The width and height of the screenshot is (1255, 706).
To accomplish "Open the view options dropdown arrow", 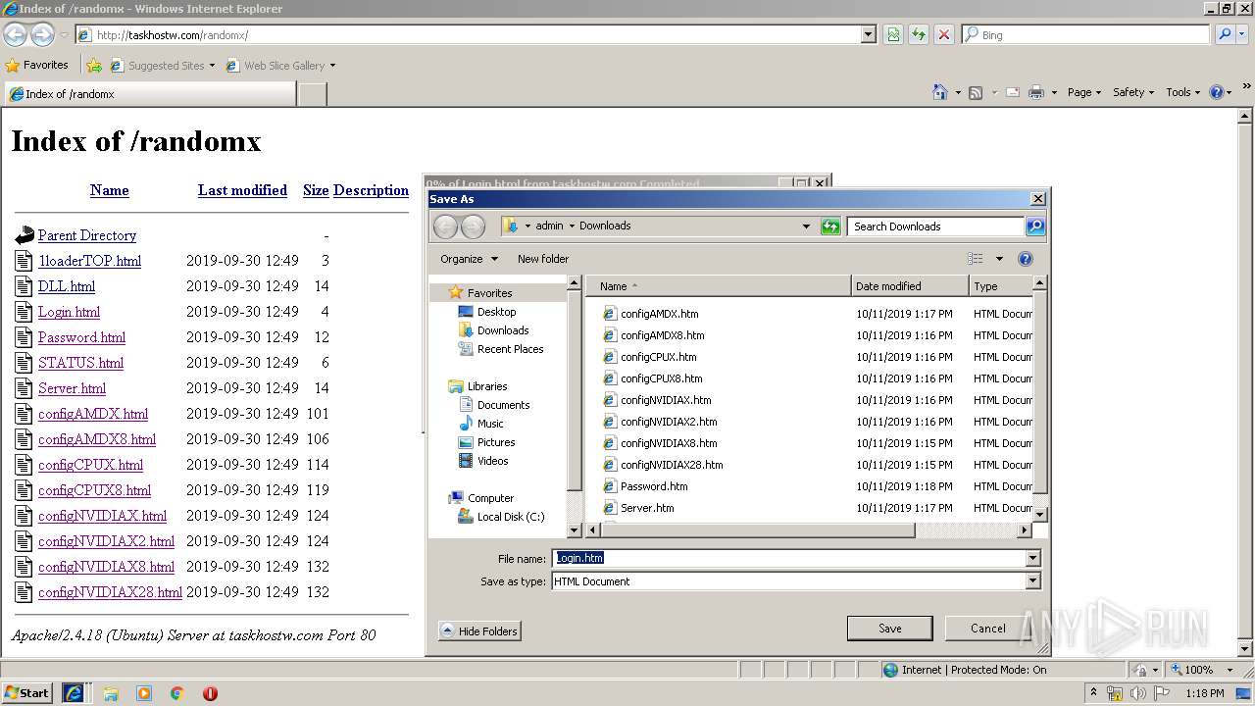I will [x=999, y=259].
